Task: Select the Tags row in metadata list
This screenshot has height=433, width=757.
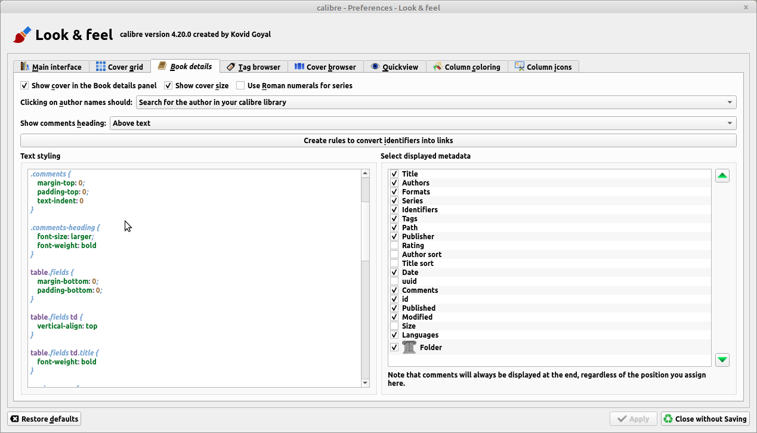Action: click(549, 219)
